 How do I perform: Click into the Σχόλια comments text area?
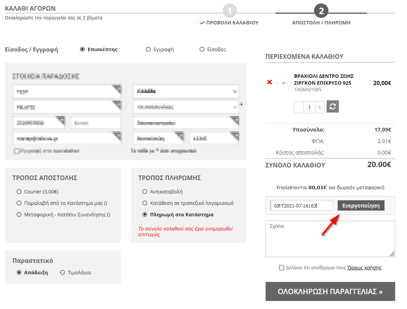[x=330, y=239]
